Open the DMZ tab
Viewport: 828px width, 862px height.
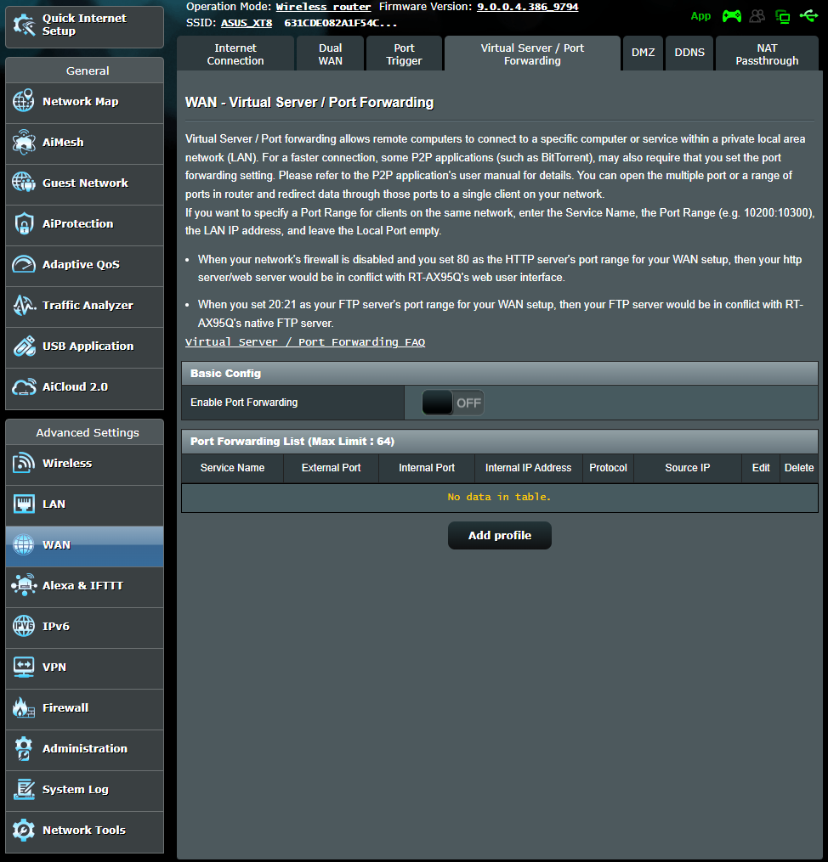[644, 54]
